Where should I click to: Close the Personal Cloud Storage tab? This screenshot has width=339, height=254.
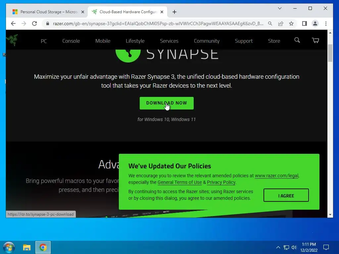[82, 12]
